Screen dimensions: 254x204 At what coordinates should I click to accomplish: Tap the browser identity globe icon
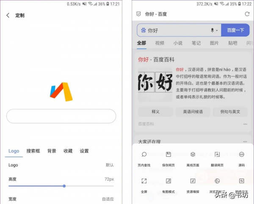click(217, 181)
